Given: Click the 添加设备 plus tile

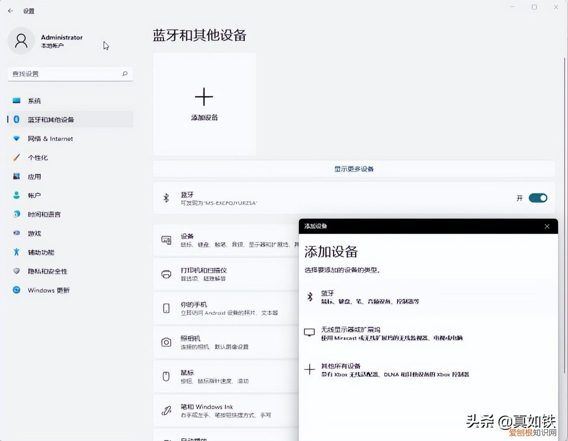Looking at the screenshot, I should tap(204, 103).
